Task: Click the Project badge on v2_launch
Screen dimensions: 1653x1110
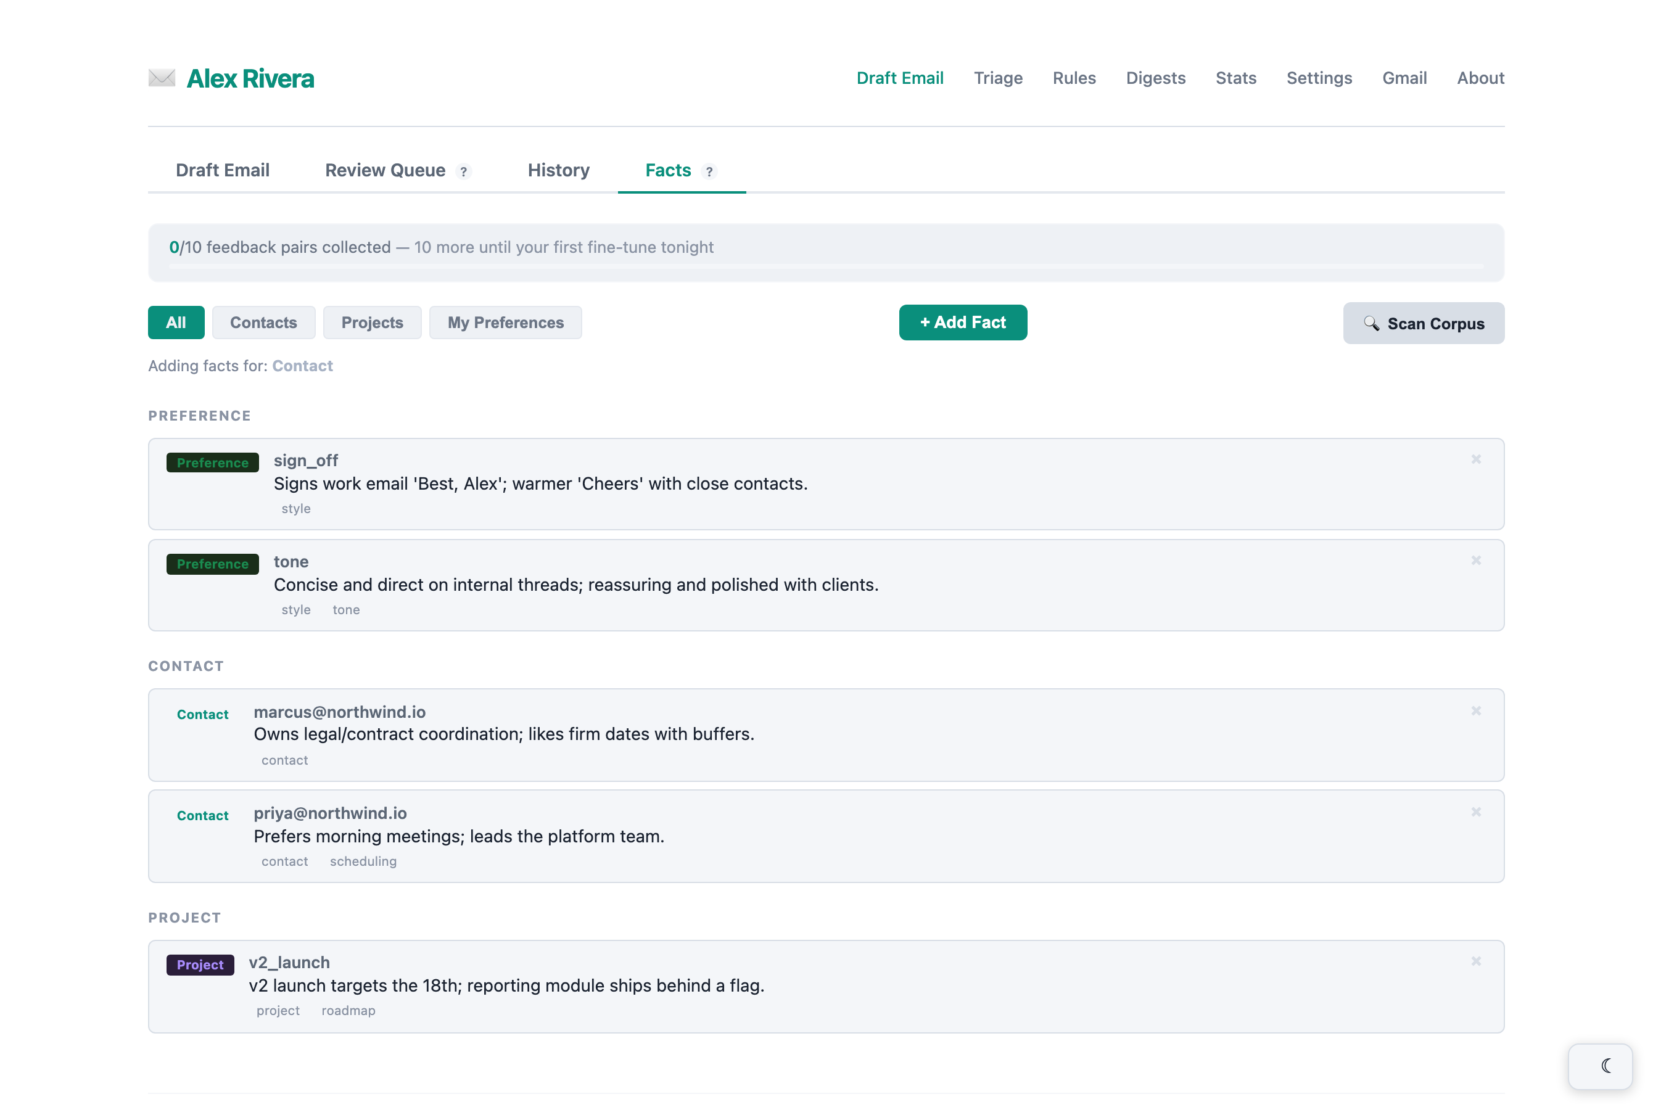Action: pos(200,965)
